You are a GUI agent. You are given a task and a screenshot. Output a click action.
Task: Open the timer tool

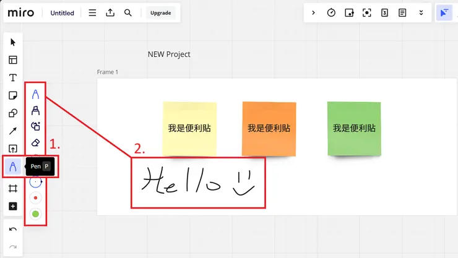(x=331, y=13)
